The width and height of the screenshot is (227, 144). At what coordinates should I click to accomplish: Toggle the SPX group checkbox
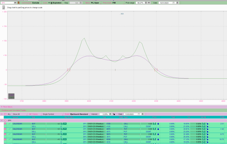5,120
